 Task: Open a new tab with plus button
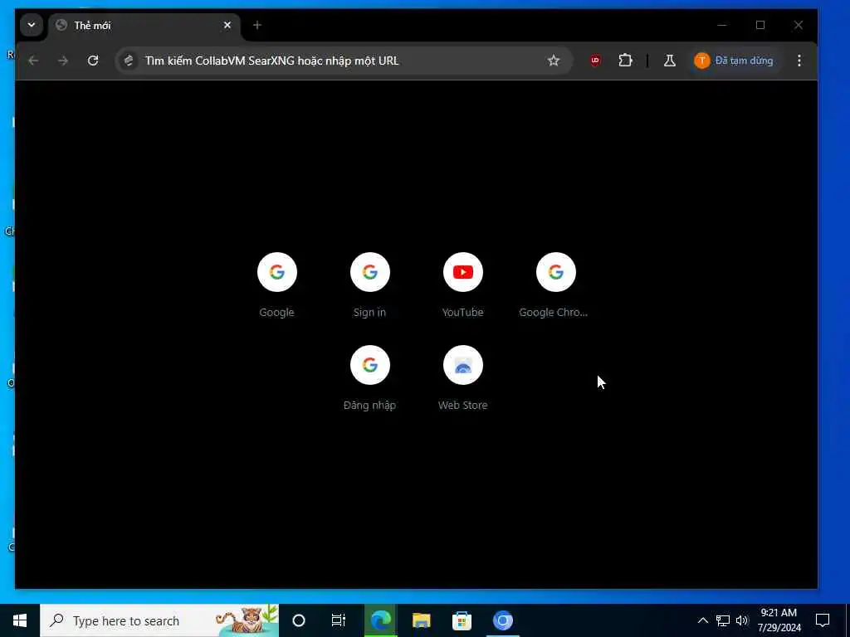tap(257, 25)
